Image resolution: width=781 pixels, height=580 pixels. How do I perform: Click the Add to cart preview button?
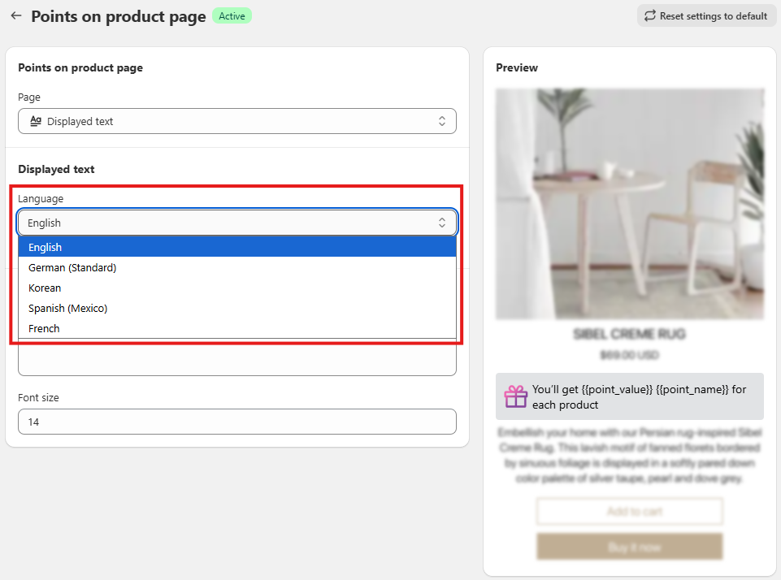(629, 512)
